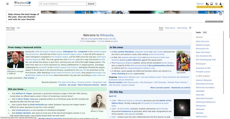Viewport: 230px width, 119px height.
Task: Open the View source tab
Action: tap(170, 28)
